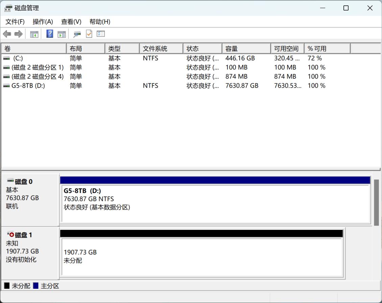
Task: Click the disk view vertical scrollbar
Action: pos(376,202)
